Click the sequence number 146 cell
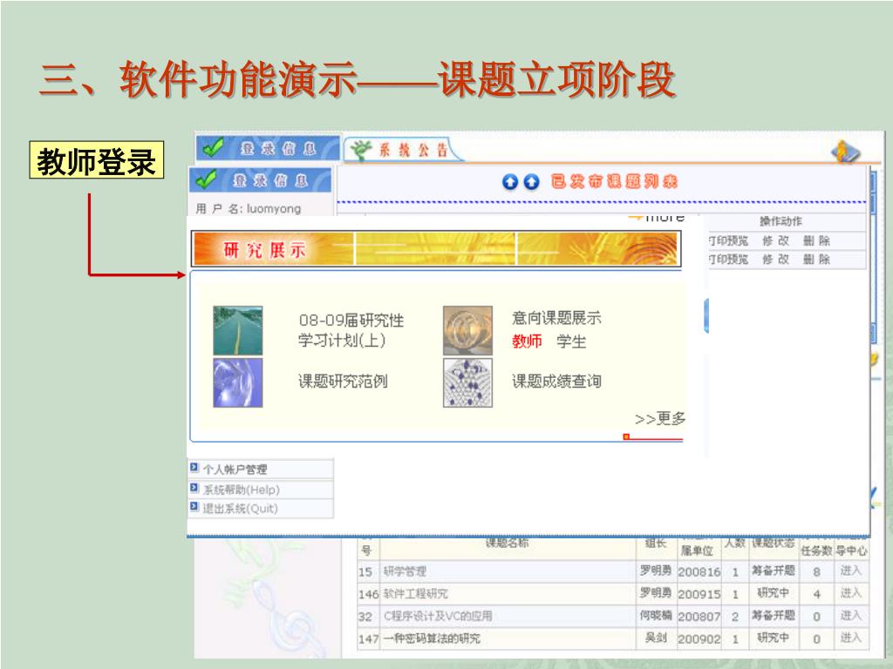This screenshot has width=893, height=669. (369, 594)
